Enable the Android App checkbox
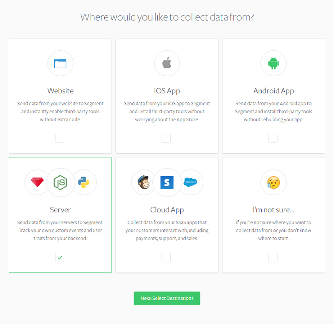The height and width of the screenshot is (324, 334). coord(273,138)
